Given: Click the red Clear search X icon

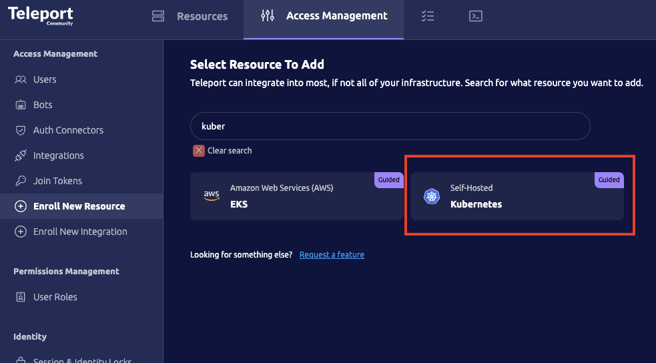Looking at the screenshot, I should [x=199, y=151].
